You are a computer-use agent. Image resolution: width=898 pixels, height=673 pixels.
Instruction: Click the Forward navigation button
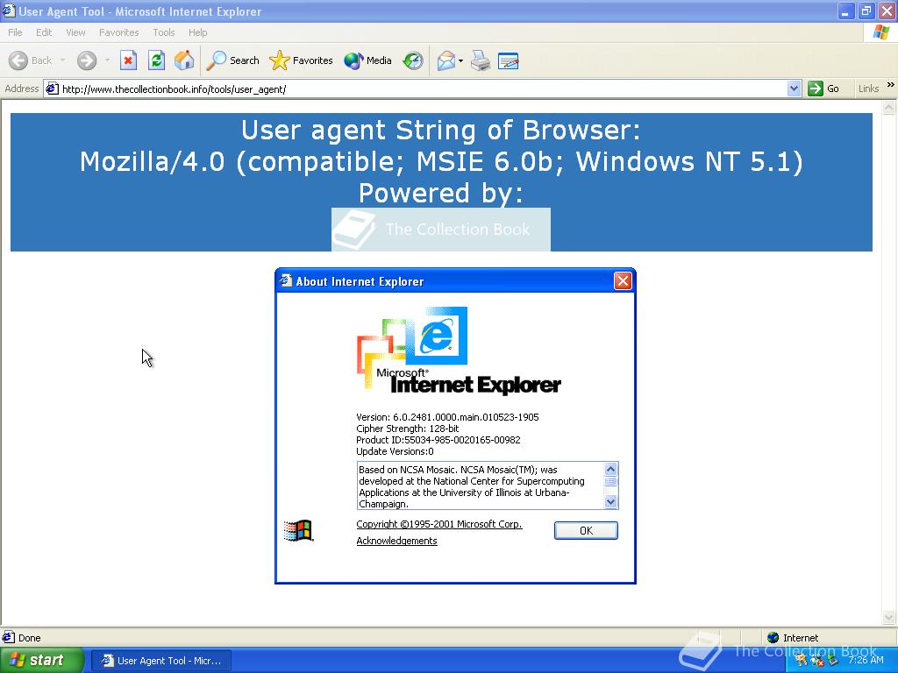(87, 60)
